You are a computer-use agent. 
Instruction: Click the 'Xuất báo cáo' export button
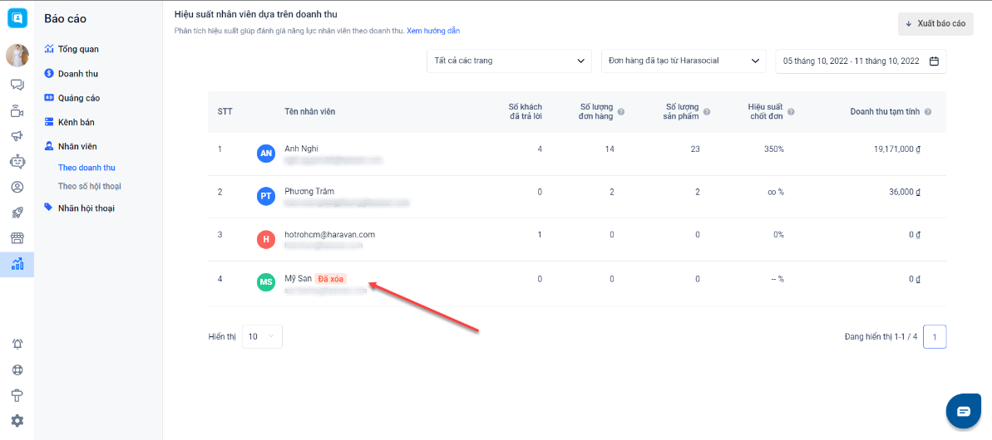point(935,23)
